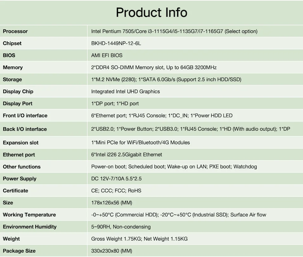Click the Integrated Intel UHD Graphics text
The height and width of the screenshot is (257, 303).
pyautogui.click(x=125, y=92)
